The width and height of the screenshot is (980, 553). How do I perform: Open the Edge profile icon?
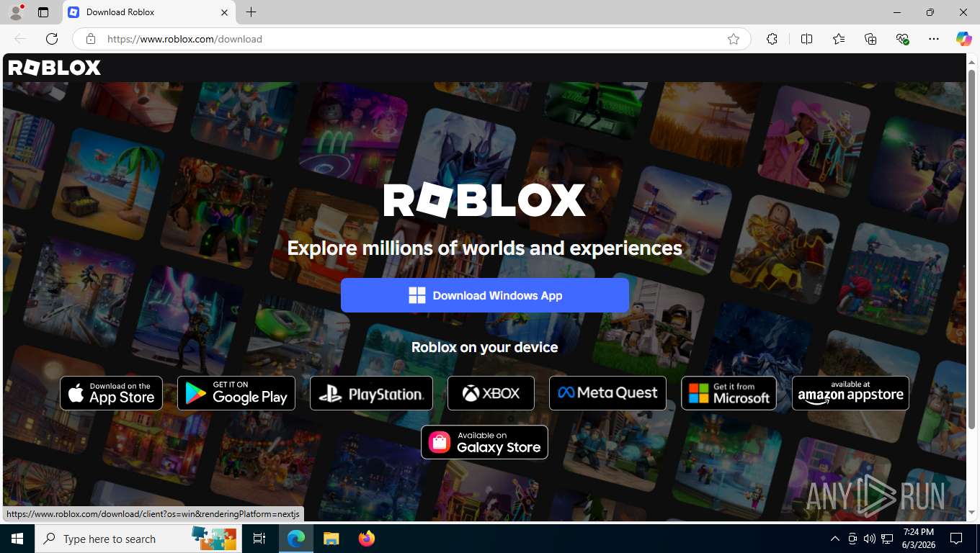tap(16, 12)
